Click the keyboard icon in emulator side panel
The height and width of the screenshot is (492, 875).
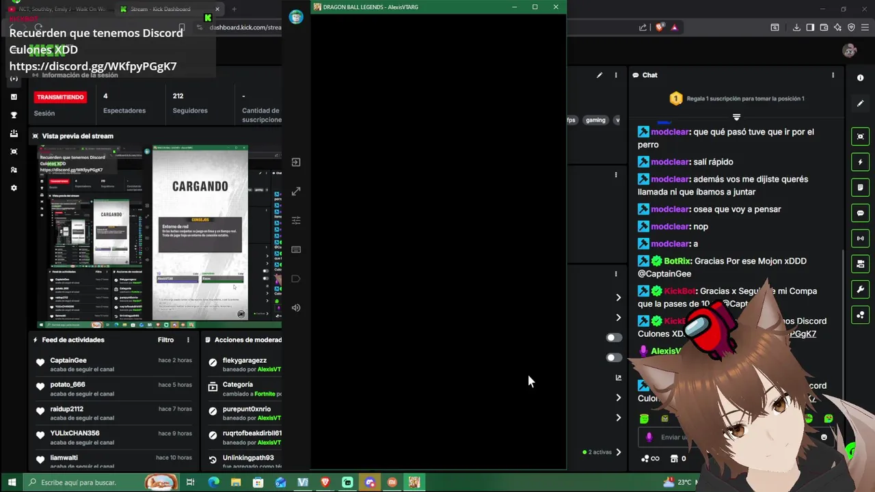click(296, 249)
